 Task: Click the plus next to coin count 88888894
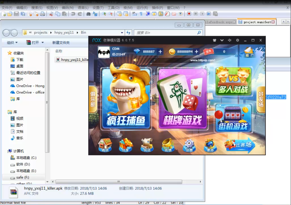[x=197, y=51]
